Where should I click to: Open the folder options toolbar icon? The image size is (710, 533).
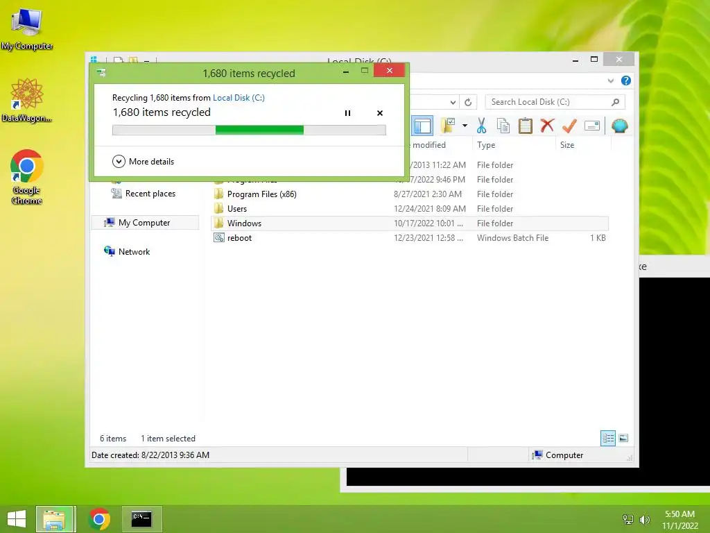tap(448, 126)
